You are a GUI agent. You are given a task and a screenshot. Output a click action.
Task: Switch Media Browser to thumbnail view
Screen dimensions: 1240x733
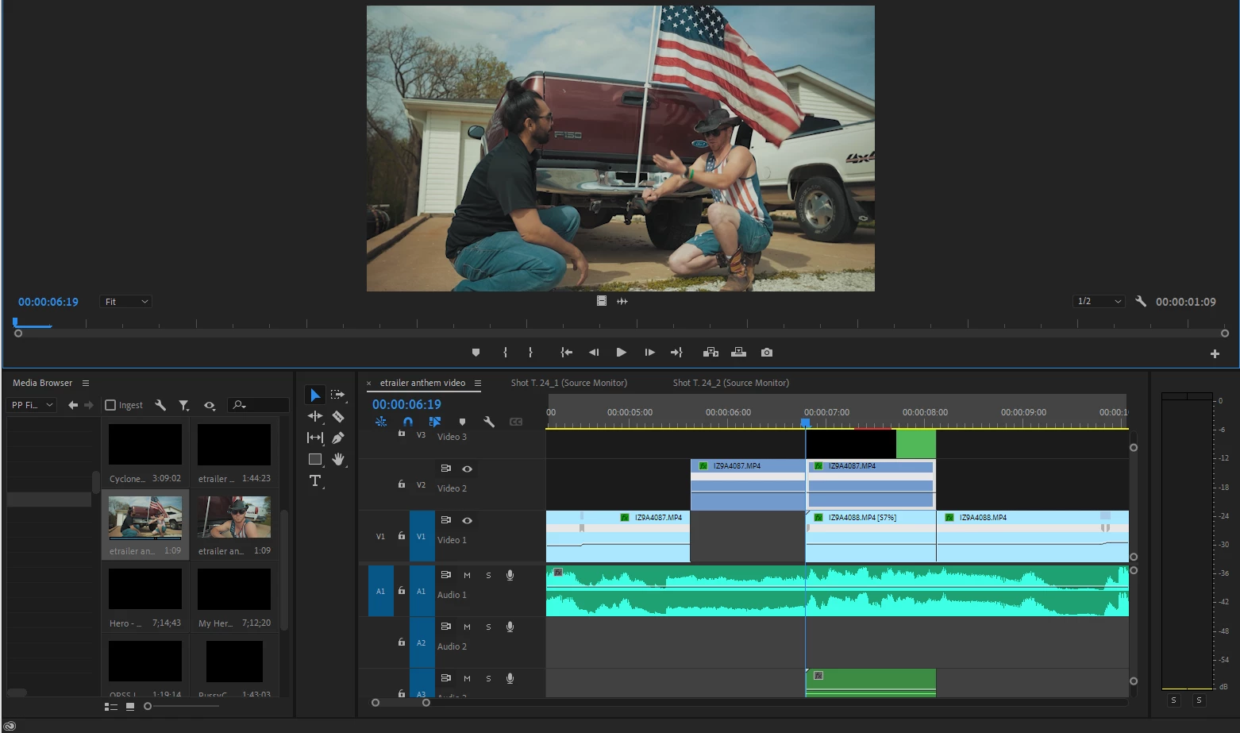130,706
